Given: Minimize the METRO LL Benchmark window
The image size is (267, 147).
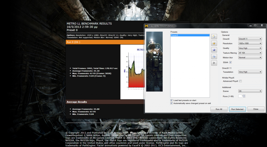Looking at the screenshot, I should point(251,26).
